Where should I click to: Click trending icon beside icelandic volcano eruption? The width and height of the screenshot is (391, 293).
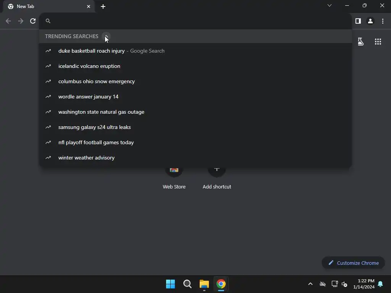click(48, 66)
